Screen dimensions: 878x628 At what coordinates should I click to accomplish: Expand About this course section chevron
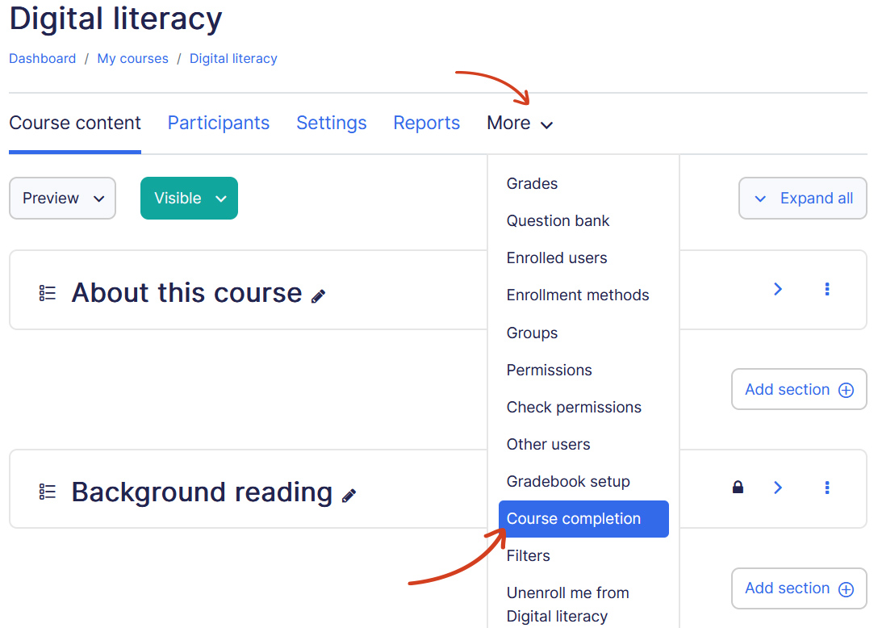tap(778, 289)
